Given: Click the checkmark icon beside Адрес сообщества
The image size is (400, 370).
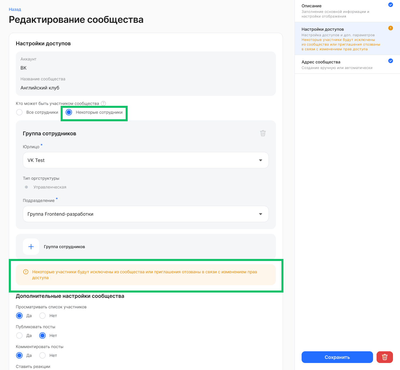Looking at the screenshot, I should point(390,61).
